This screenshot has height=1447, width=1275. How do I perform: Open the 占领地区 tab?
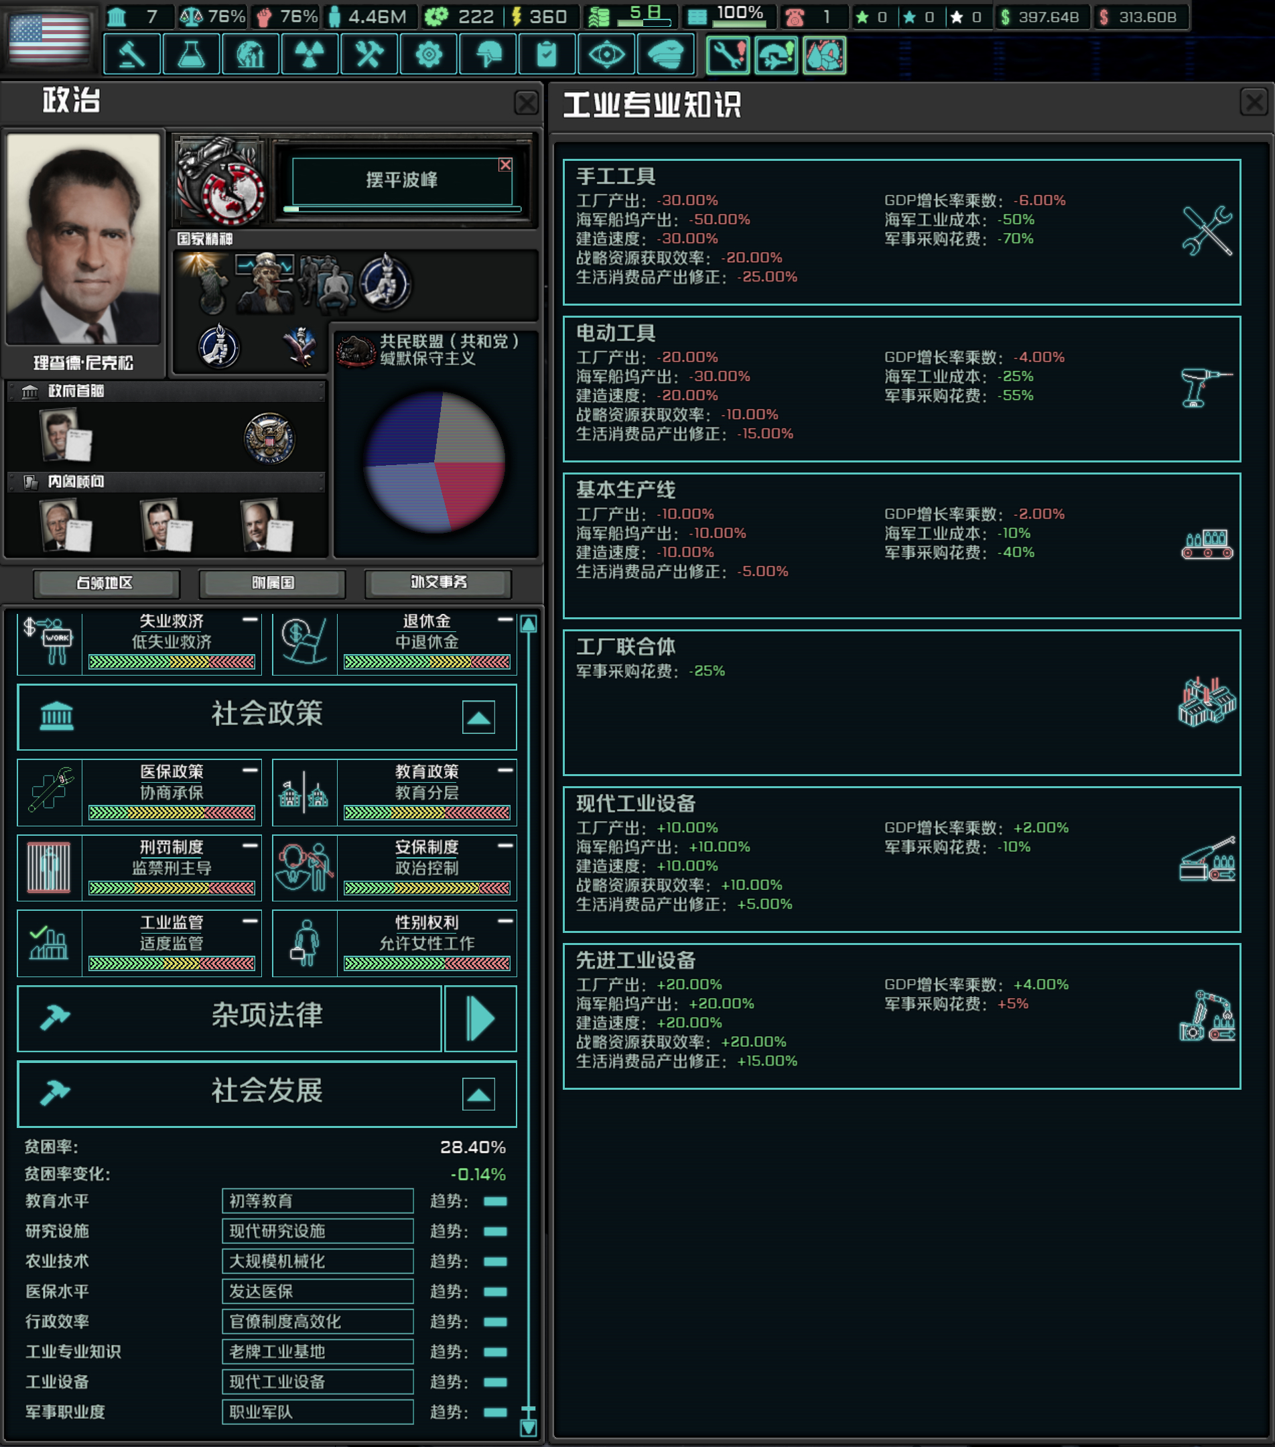coord(106,583)
